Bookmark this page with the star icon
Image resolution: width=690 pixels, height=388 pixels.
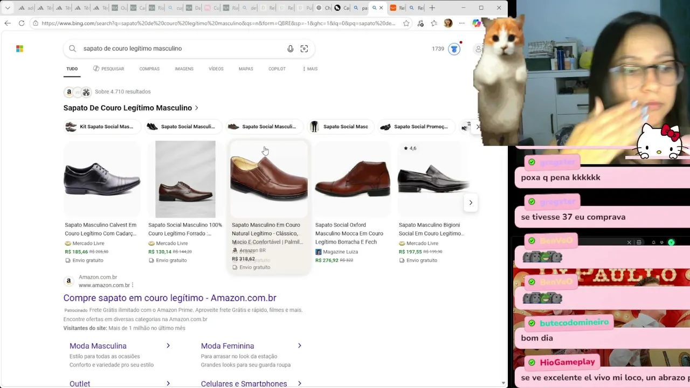(x=406, y=23)
